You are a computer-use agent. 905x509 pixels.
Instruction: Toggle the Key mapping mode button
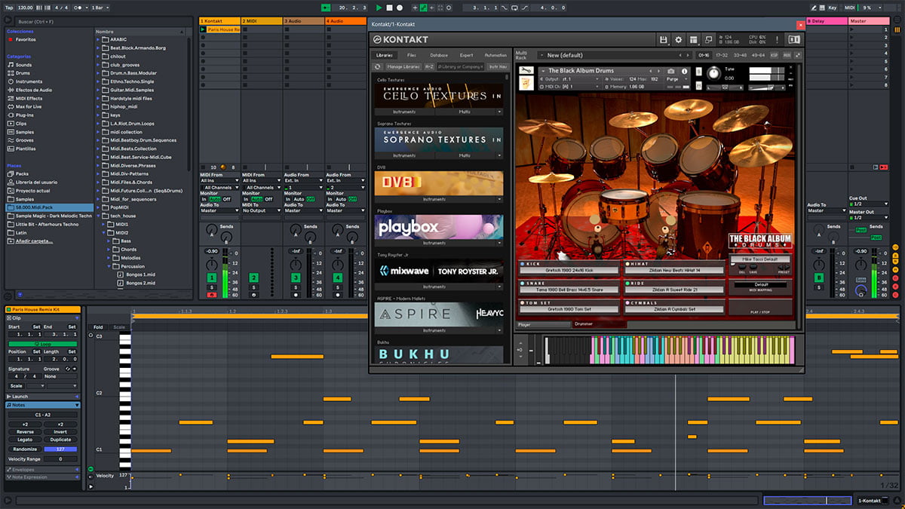pos(833,8)
